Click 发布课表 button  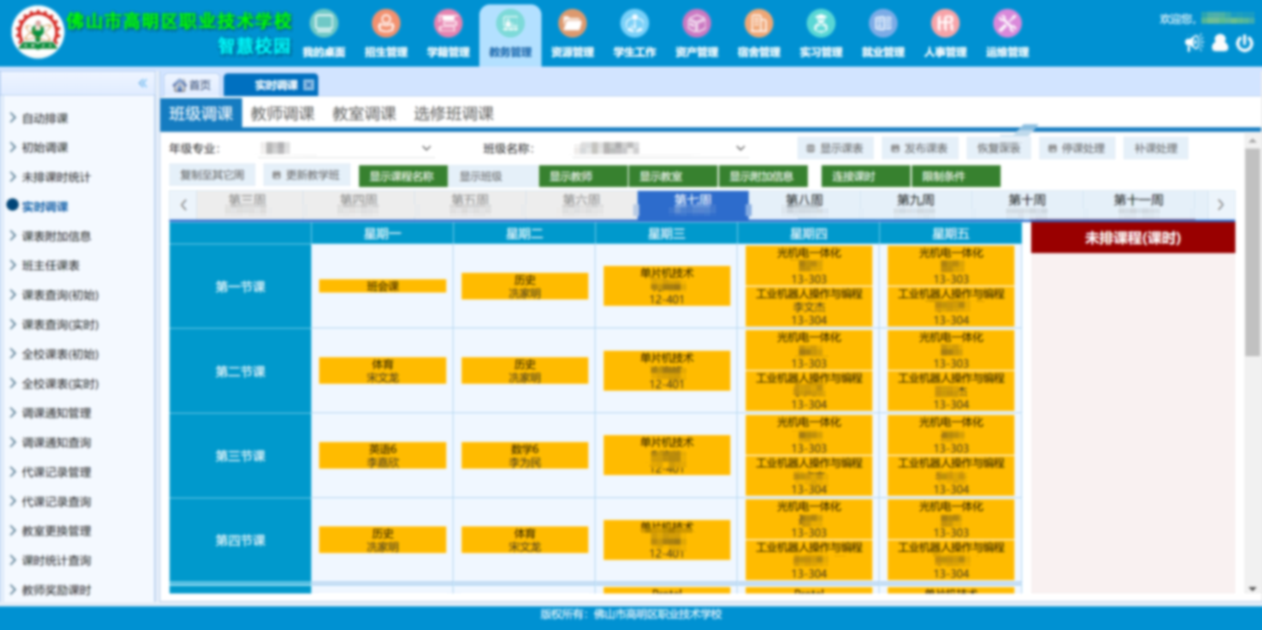pos(920,148)
